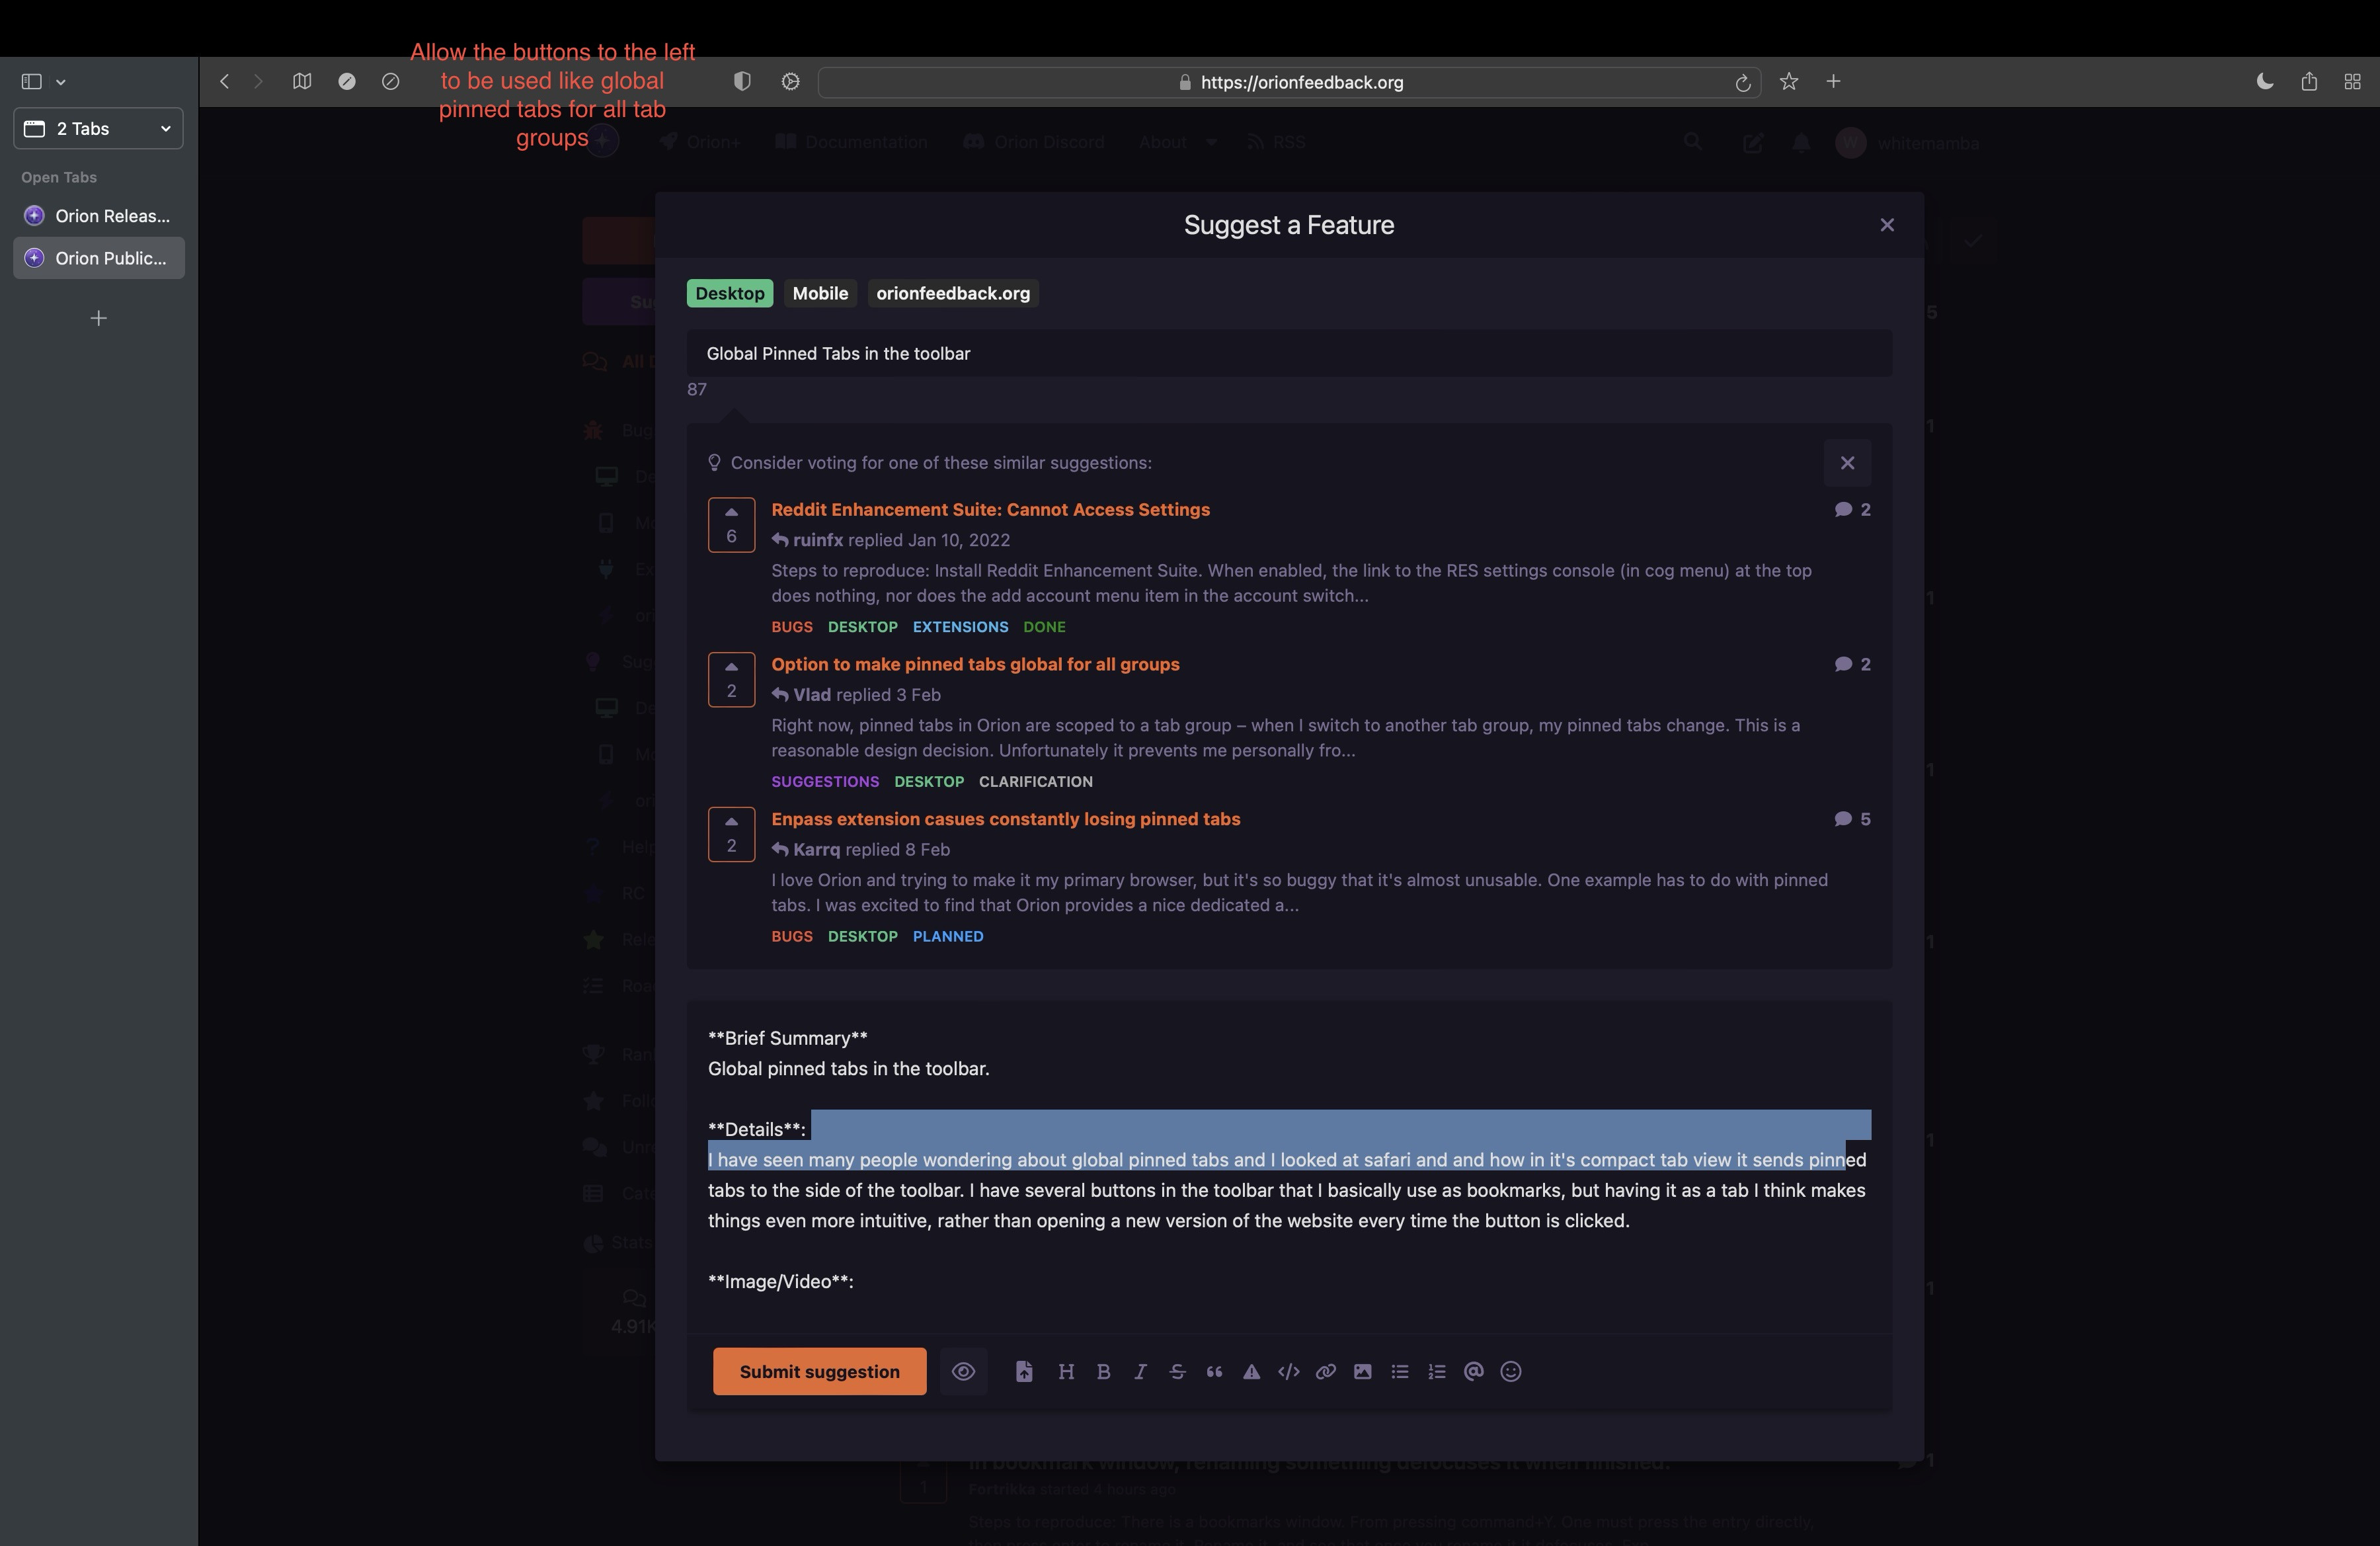Viewport: 2380px width, 1546px height.
Task: Click the suggestion title input field
Action: point(1288,354)
